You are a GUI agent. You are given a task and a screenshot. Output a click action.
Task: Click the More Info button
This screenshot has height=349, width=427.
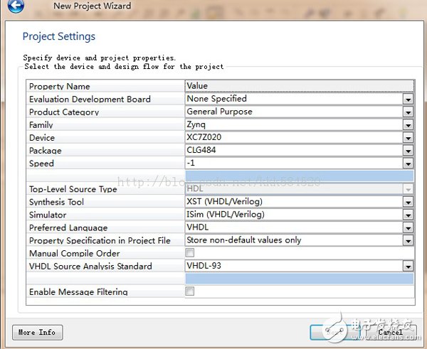click(x=37, y=332)
